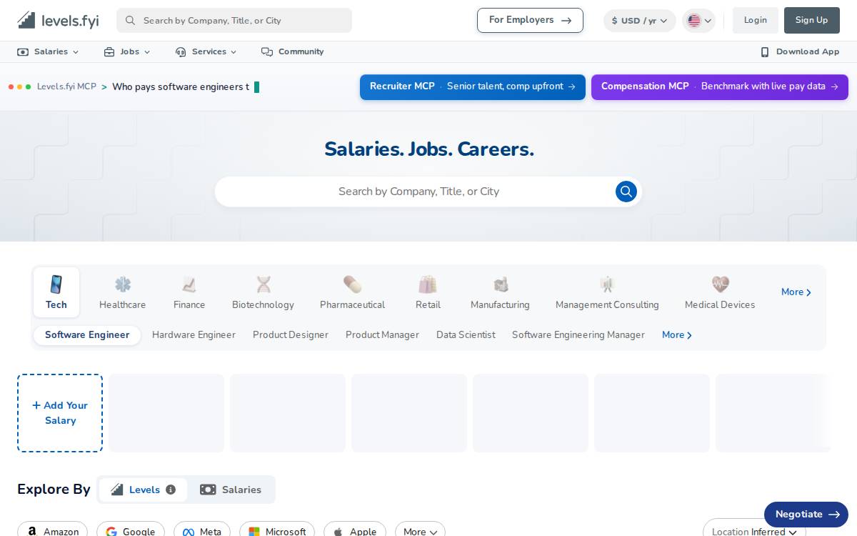Select the Meta company chip
This screenshot has height=536, width=857.
coord(202,530)
